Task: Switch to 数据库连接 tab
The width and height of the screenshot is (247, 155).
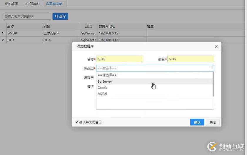Action: (x=54, y=4)
